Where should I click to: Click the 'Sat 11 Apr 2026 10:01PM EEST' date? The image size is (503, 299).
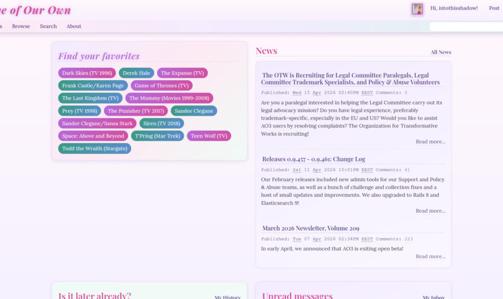(333, 170)
